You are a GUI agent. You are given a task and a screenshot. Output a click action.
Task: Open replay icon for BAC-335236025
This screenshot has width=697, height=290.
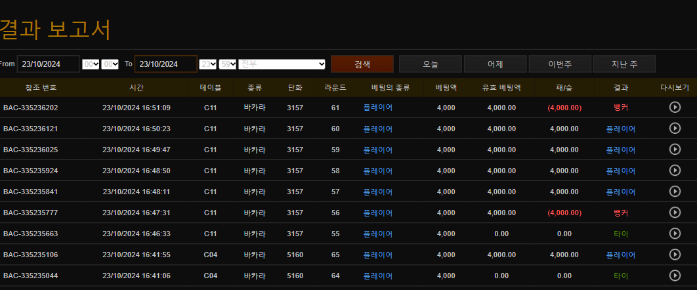click(675, 150)
